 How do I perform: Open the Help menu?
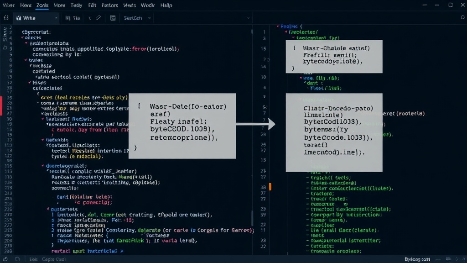pyautogui.click(x=166, y=5)
